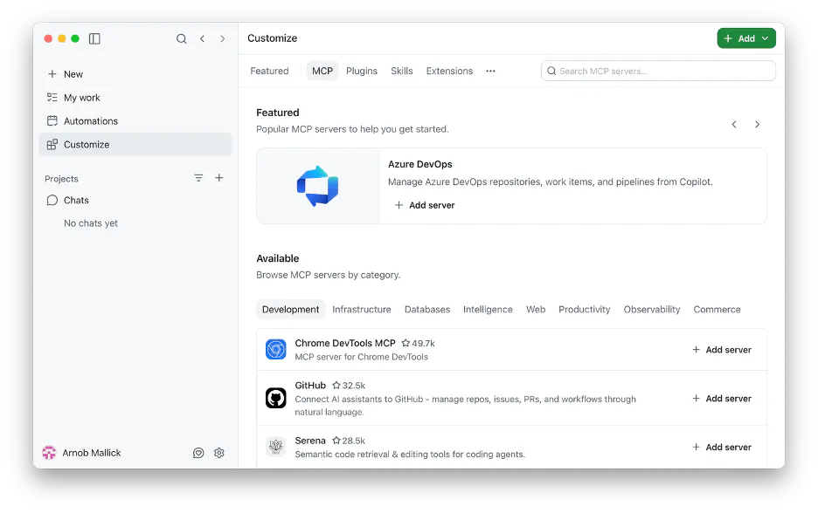818x513 pixels.
Task: Click the Azure DevOps heading
Action: (420, 164)
